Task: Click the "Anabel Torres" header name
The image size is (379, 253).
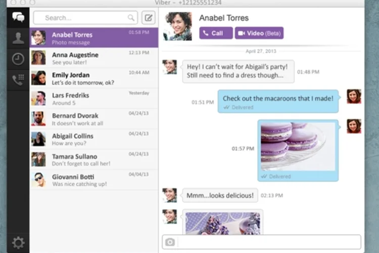Action: (224, 18)
